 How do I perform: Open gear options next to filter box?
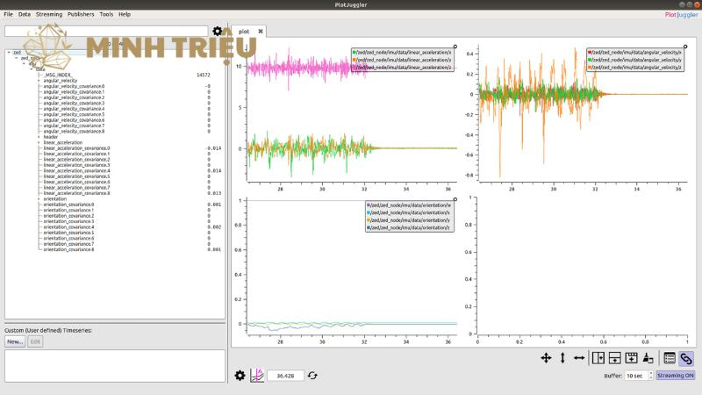point(217,31)
